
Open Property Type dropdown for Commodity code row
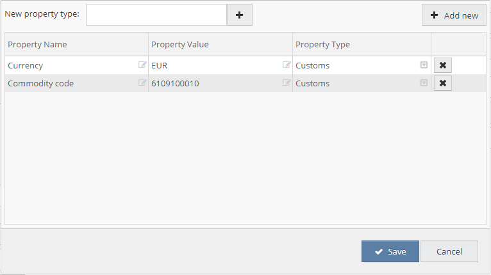423,83
